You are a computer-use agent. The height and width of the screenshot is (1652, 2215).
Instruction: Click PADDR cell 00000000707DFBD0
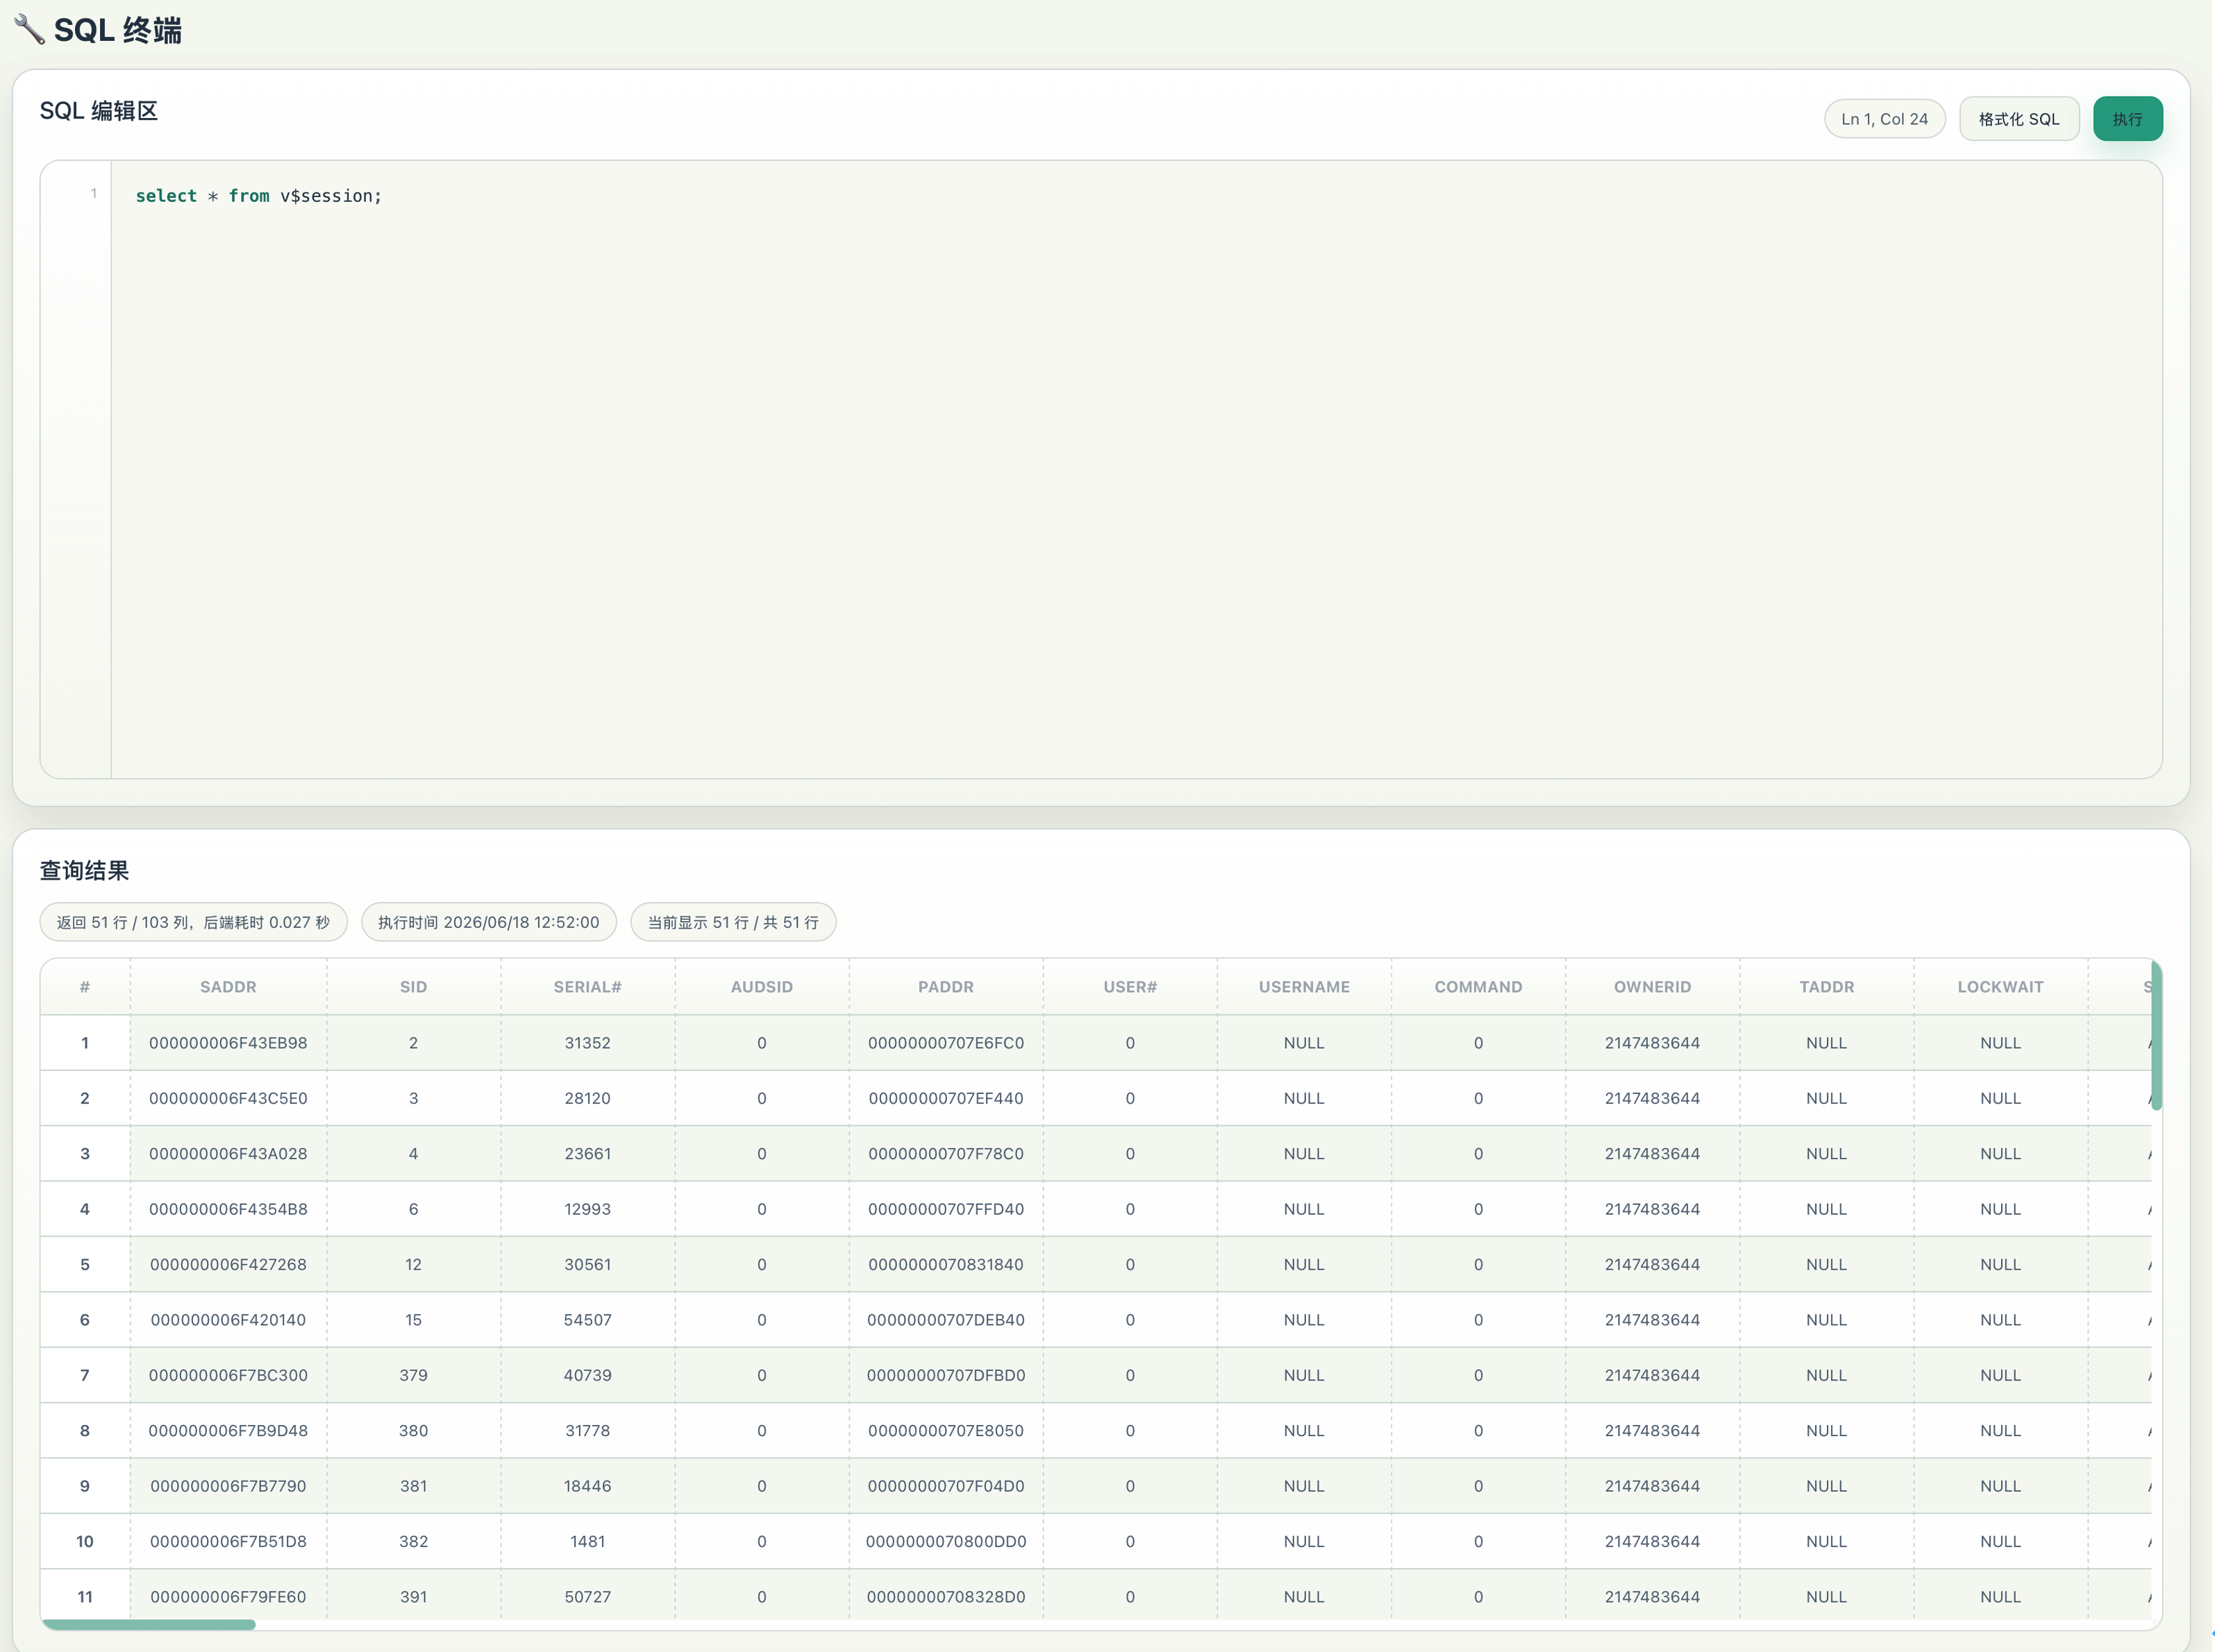tap(946, 1375)
